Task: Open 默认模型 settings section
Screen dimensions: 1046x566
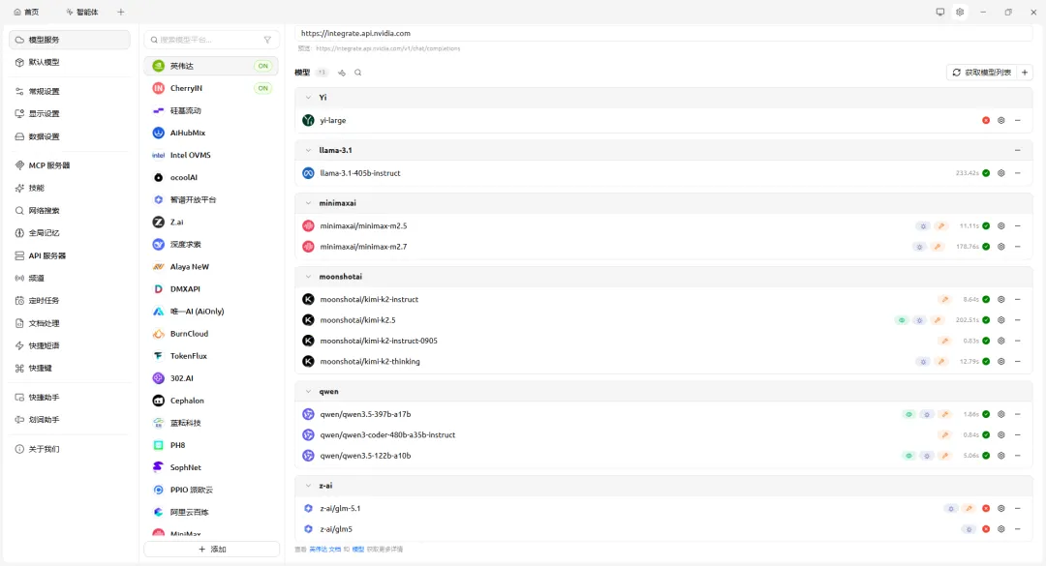Action: [x=70, y=62]
